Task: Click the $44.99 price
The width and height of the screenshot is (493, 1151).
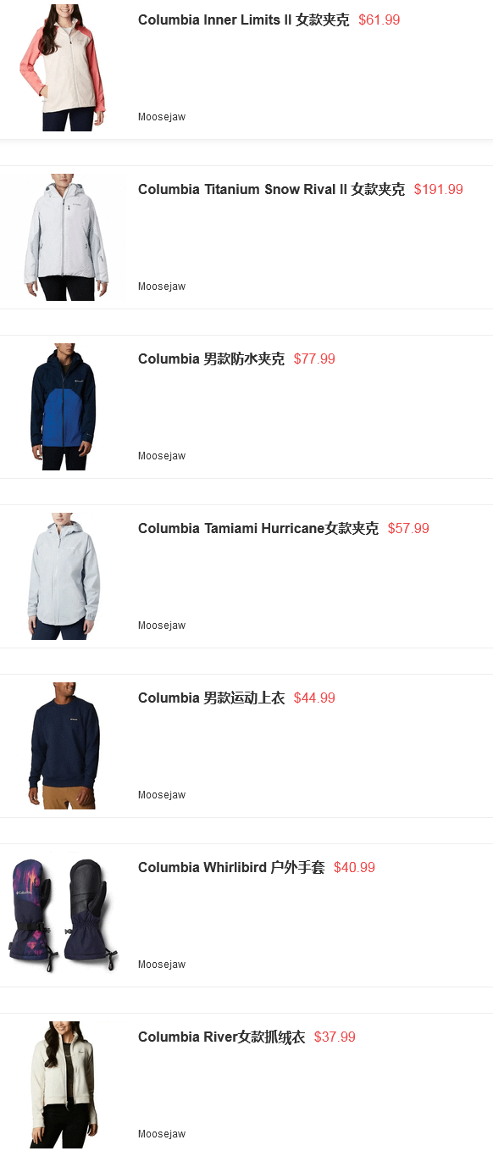Action: click(314, 698)
